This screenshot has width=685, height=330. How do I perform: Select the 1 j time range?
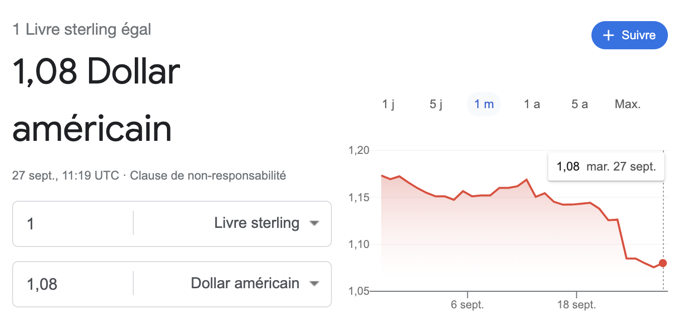point(388,104)
